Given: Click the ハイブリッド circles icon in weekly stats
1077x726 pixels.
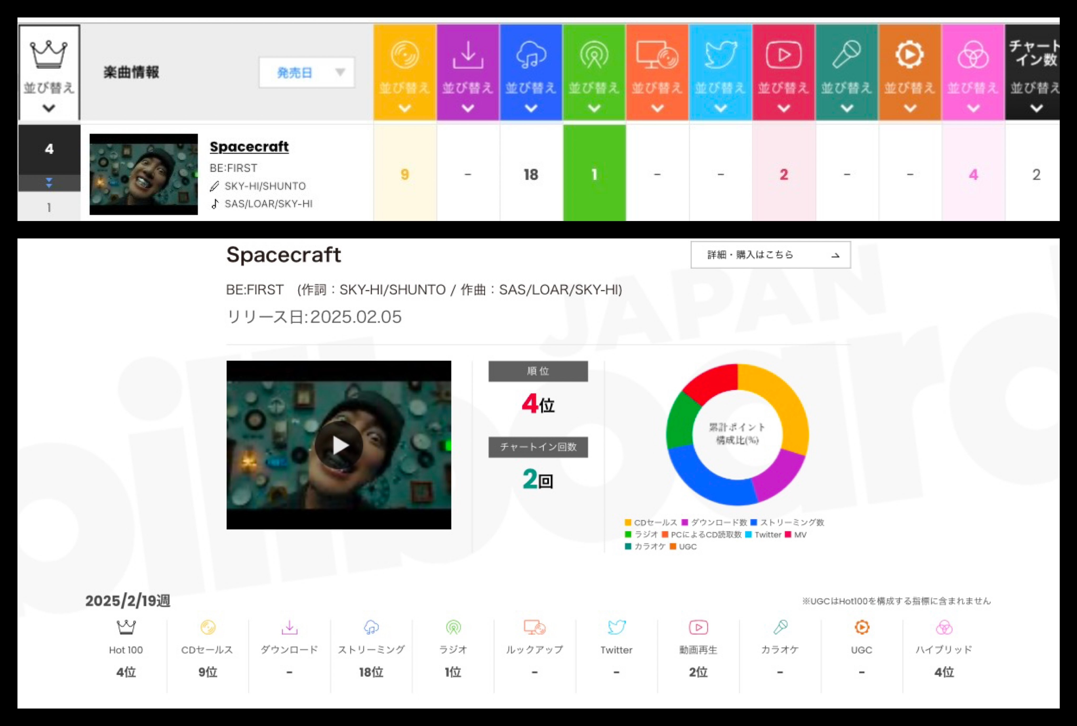Looking at the screenshot, I should coord(944,627).
